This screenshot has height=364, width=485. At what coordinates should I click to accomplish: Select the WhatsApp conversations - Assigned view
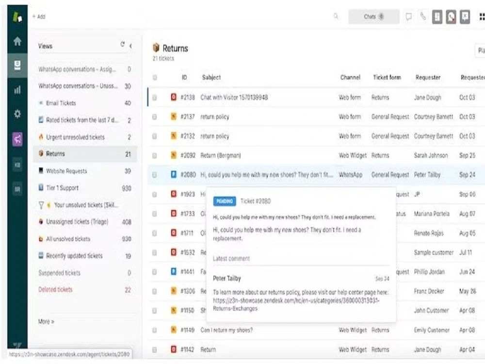click(84, 69)
